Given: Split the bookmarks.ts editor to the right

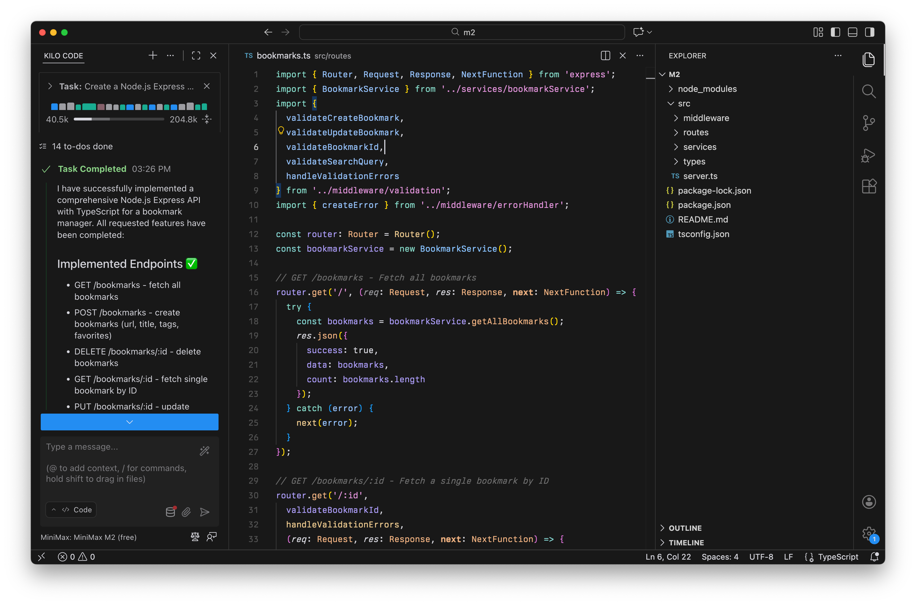Looking at the screenshot, I should coord(605,56).
